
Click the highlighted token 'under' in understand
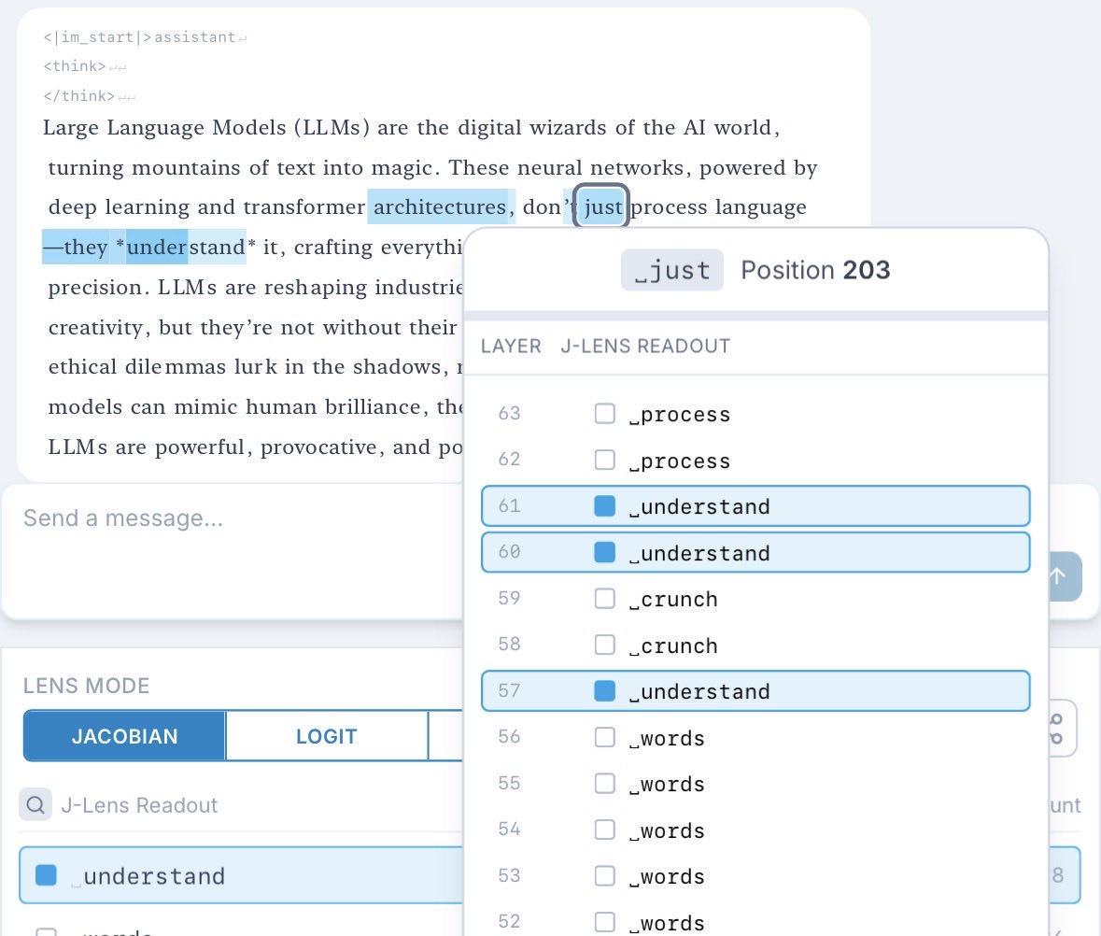157,247
